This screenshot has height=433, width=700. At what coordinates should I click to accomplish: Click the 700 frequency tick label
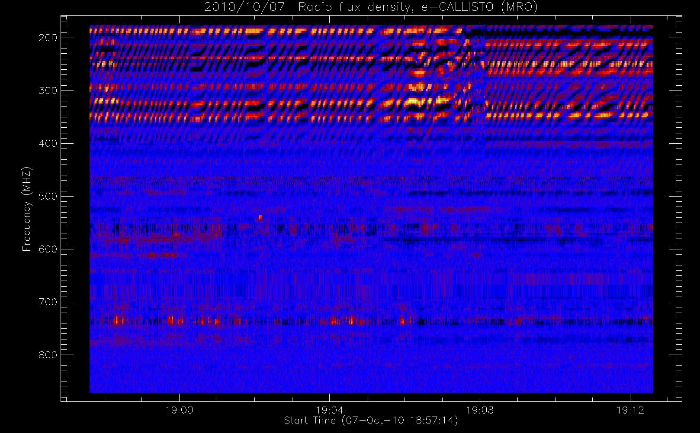[x=48, y=302]
